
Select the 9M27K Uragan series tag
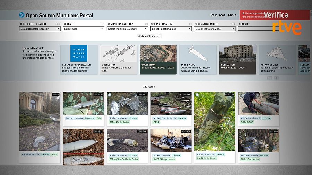pyautogui.click(x=164, y=159)
